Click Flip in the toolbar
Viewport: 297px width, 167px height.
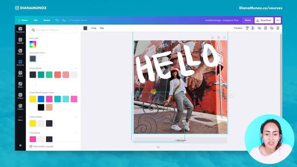tap(102, 28)
